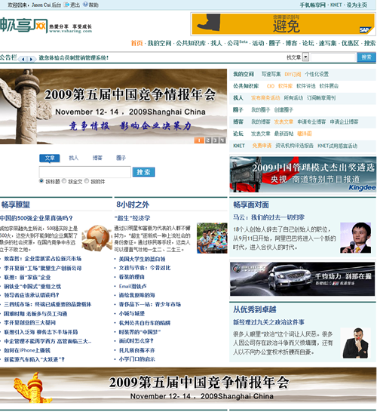
Task: Open 论坛 in the main navigation
Action: [308, 43]
